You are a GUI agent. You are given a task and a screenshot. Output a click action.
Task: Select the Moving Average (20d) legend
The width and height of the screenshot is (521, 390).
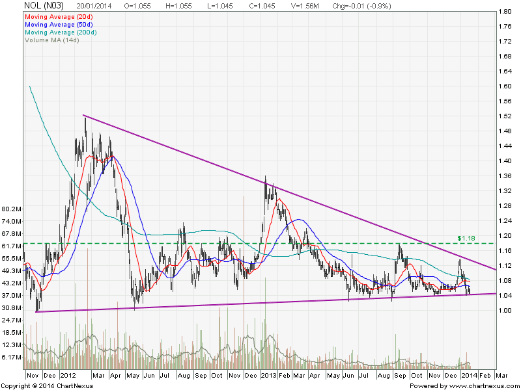(59, 17)
